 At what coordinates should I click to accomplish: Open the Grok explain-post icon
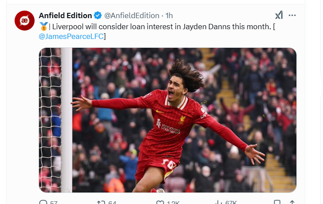[x=279, y=15]
